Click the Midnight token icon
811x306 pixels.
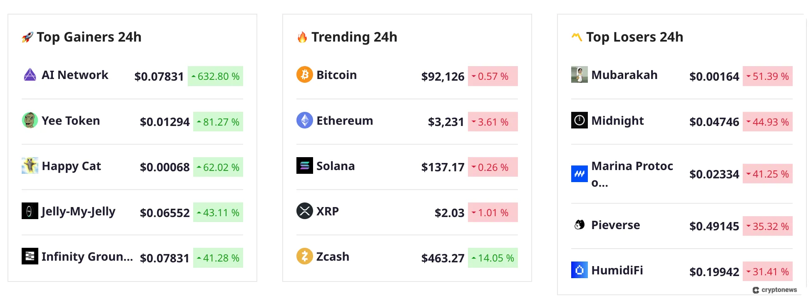click(x=579, y=121)
